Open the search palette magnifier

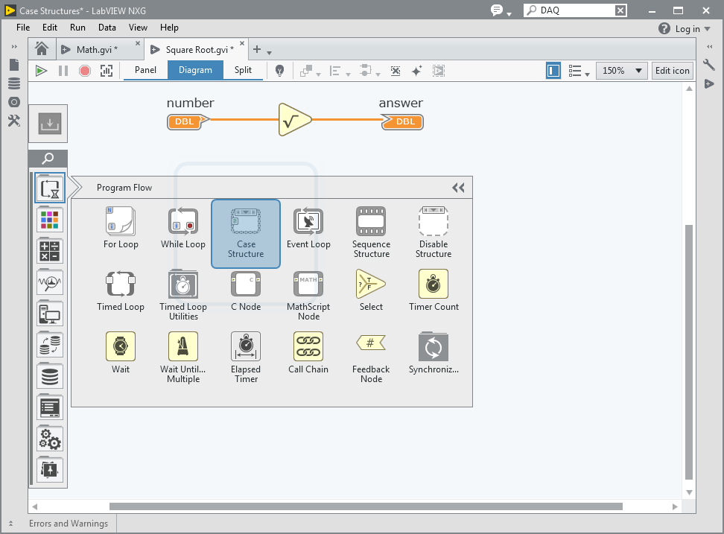(x=48, y=159)
